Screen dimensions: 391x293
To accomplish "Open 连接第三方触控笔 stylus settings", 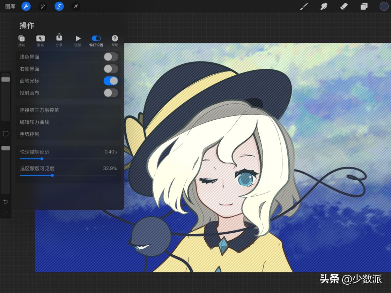I will pyautogui.click(x=68, y=110).
